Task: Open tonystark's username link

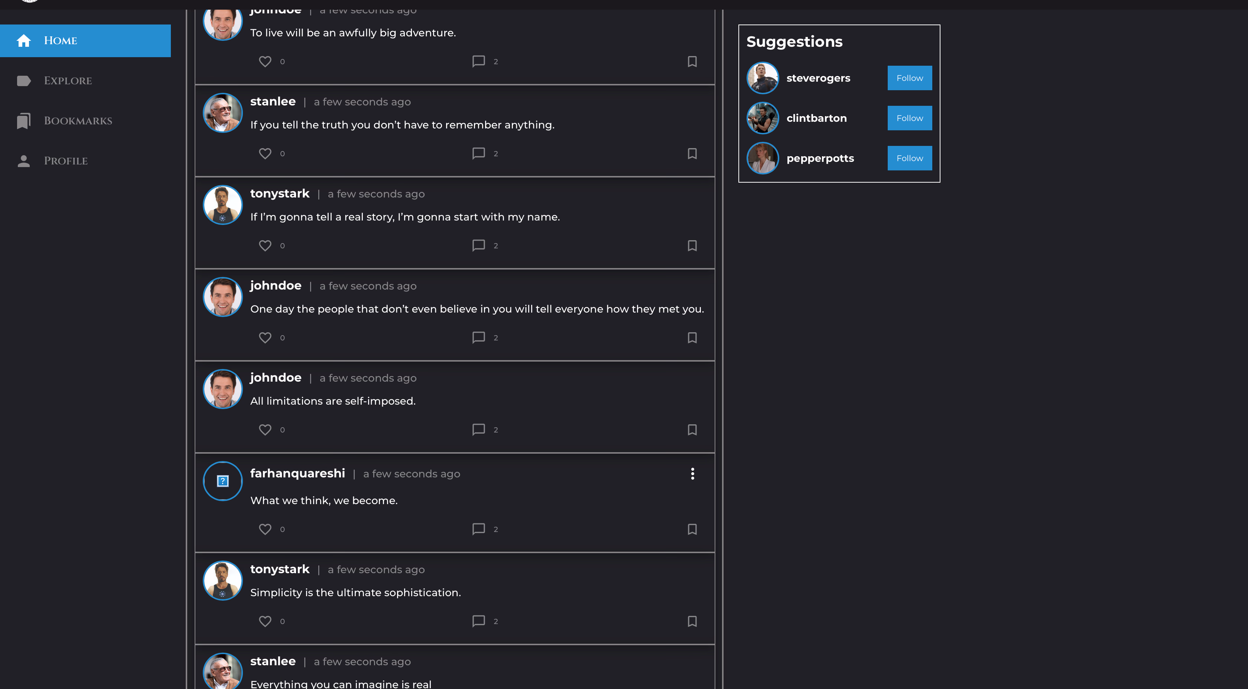Action: (x=280, y=193)
